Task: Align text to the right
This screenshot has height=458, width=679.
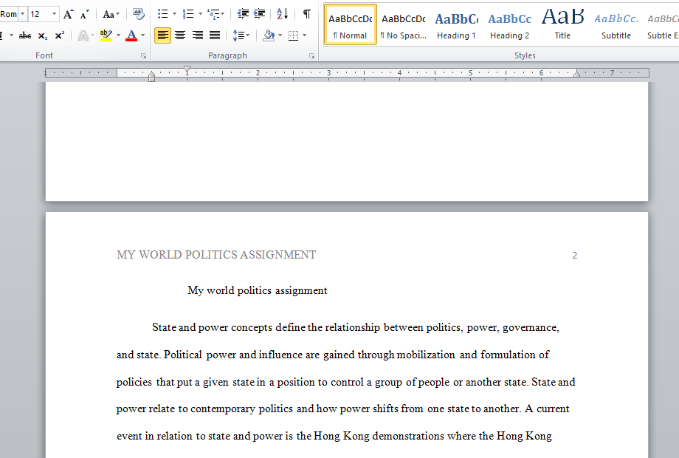Action: click(x=198, y=35)
